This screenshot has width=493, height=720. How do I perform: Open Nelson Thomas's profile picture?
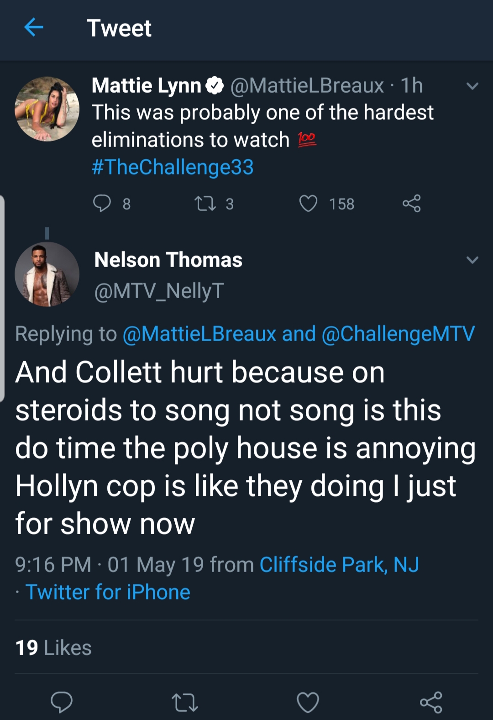[x=47, y=274]
